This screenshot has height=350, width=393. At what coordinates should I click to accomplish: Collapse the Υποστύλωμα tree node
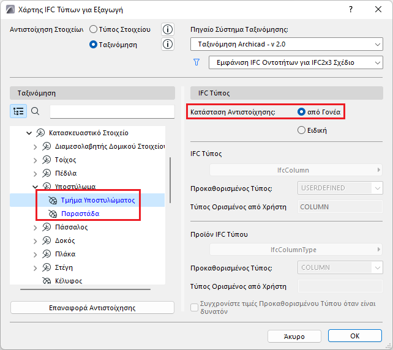point(35,187)
